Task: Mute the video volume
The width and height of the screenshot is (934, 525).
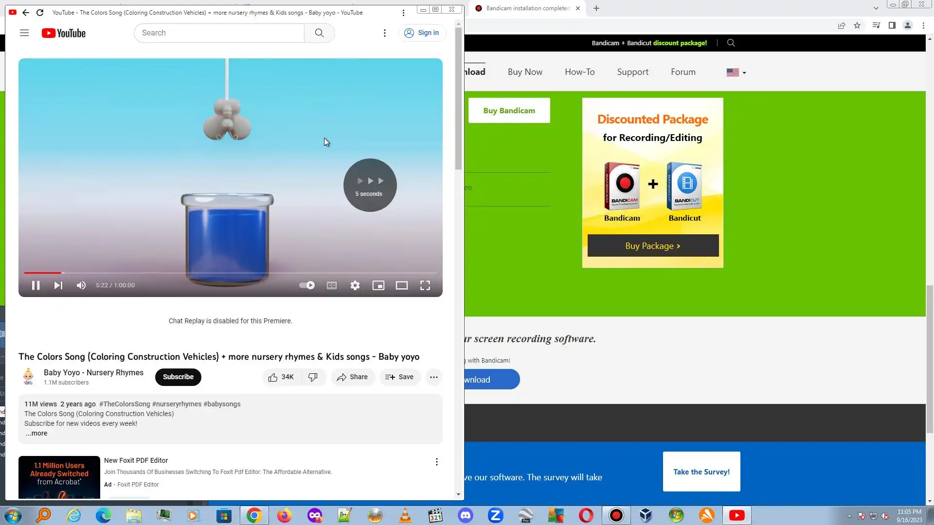Action: tap(81, 285)
